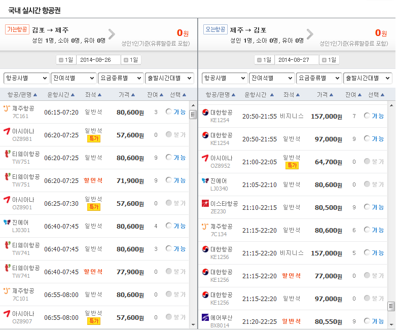397x333 pixels.
Task: Select TW751 일반석 80,600원 radio button
Action: point(169,158)
